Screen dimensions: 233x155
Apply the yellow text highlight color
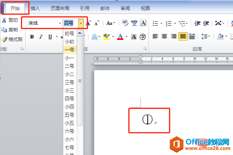[106, 37]
